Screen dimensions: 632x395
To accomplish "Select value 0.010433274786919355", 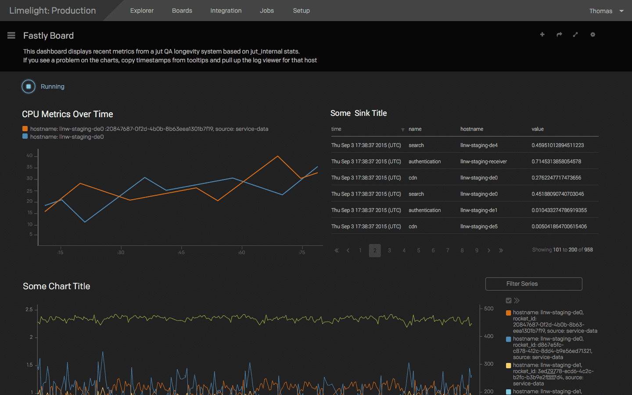I will pos(559,210).
